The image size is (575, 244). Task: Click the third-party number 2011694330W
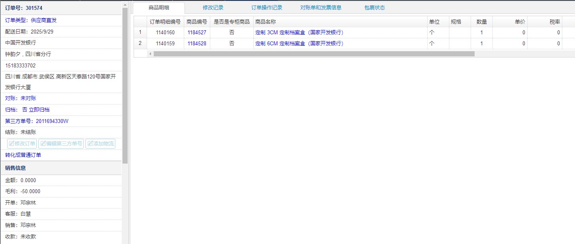tap(52, 121)
